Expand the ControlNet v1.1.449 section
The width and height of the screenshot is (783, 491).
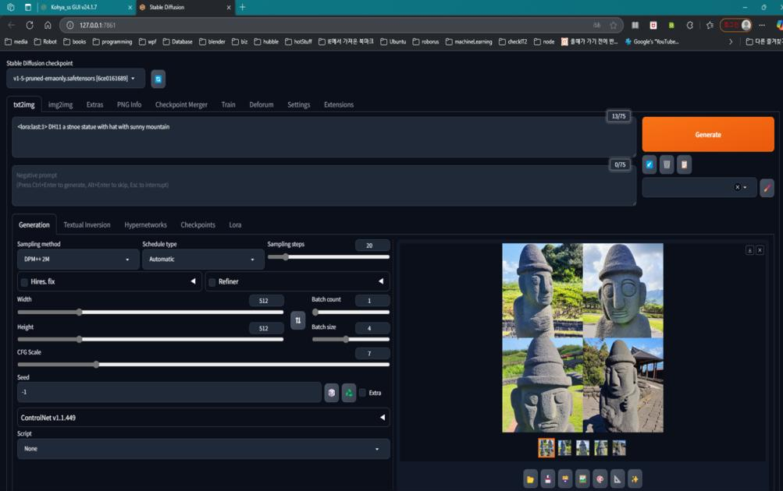(x=203, y=418)
